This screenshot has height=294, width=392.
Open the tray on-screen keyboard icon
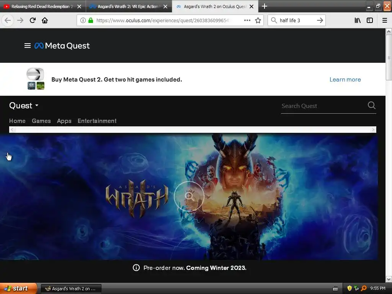click(x=335, y=289)
